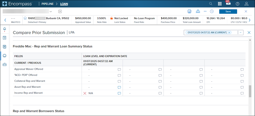The image size is (255, 116).
Task: Open last-column comment for Appraisal Waiver Offered
Action: 242,70
